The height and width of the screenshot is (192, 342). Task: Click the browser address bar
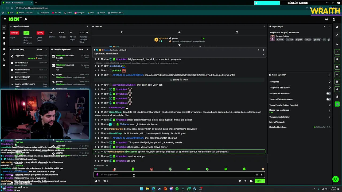(x=160, y=8)
